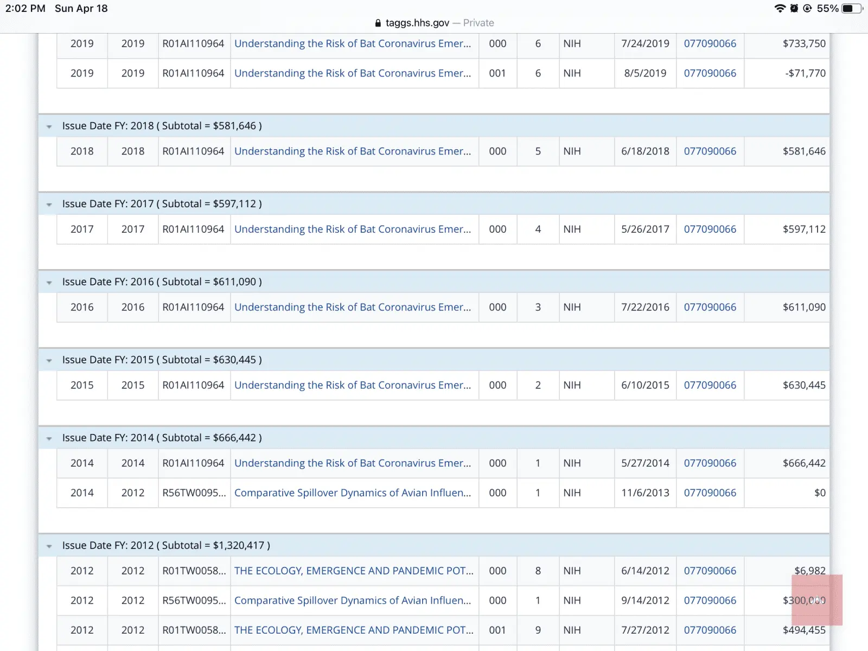Tap the Wi-Fi status icon
Viewport: 868px width, 651px height.
(x=780, y=9)
